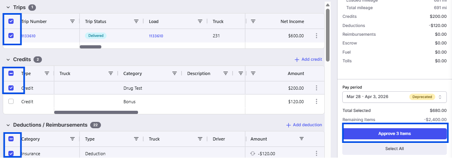Collapse the Trips section

8,8
